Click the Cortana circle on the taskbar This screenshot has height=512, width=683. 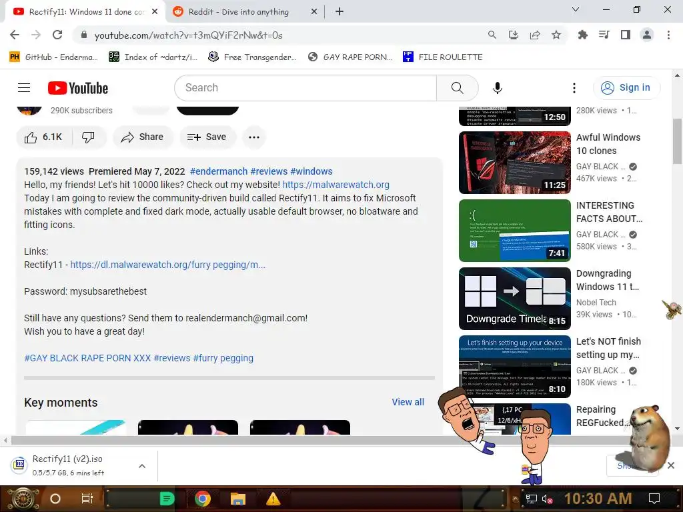pyautogui.click(x=55, y=499)
